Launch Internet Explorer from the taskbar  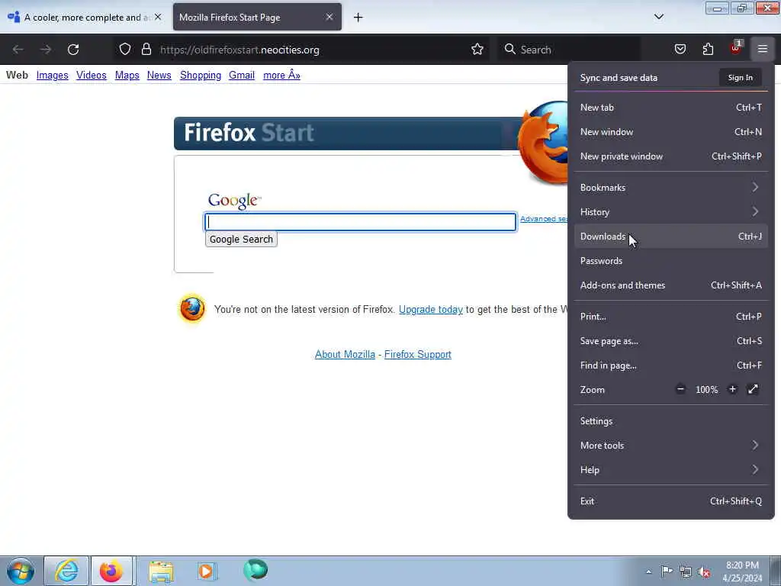pyautogui.click(x=67, y=571)
